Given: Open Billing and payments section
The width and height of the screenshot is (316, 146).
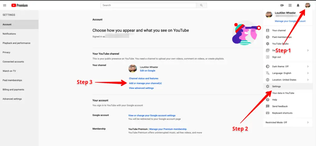Looking at the screenshot, I should click(19, 90).
